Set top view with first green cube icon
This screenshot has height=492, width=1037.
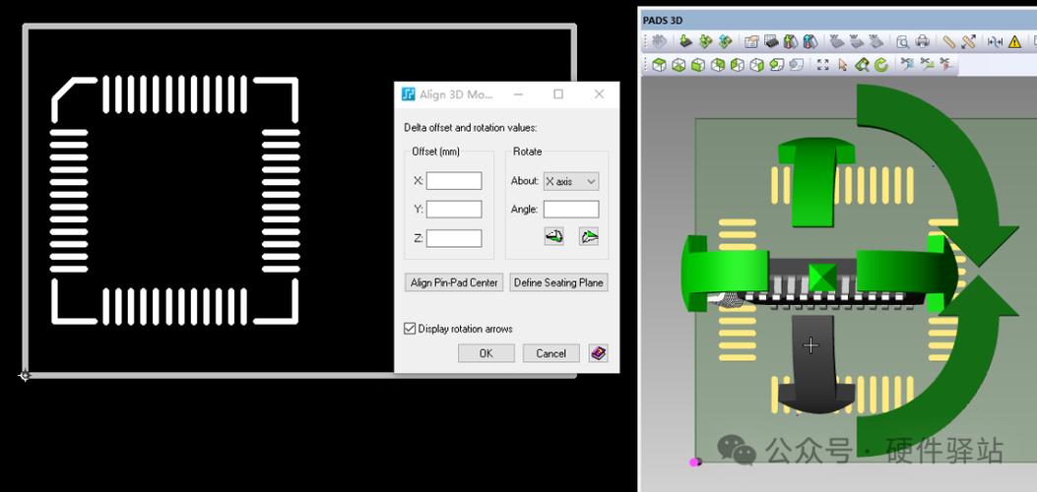coord(659,65)
